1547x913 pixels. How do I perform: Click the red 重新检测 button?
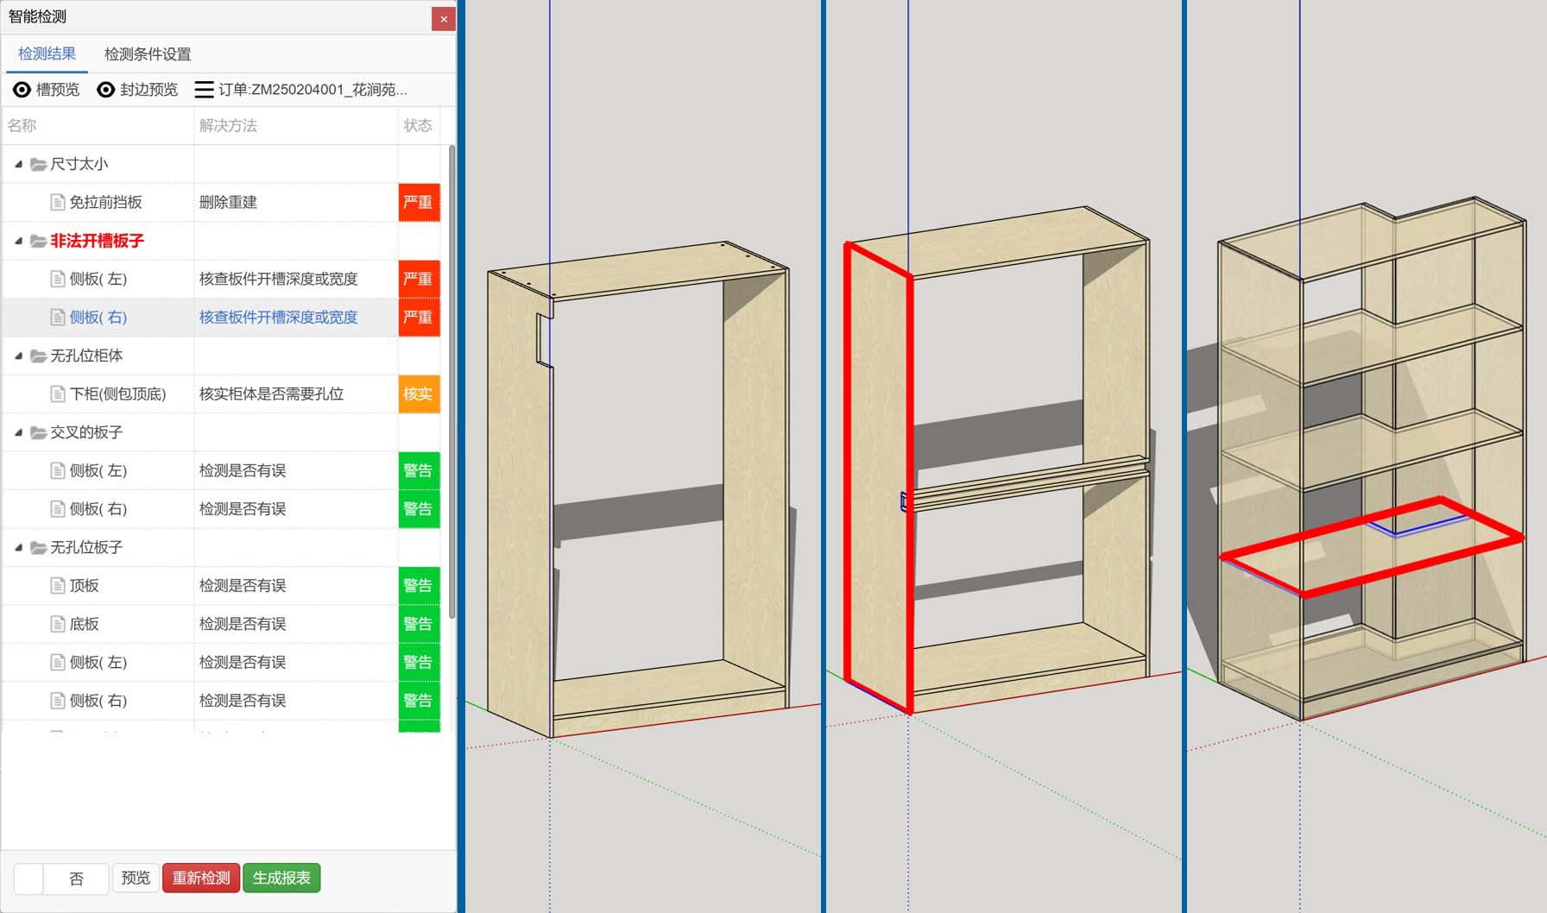200,878
